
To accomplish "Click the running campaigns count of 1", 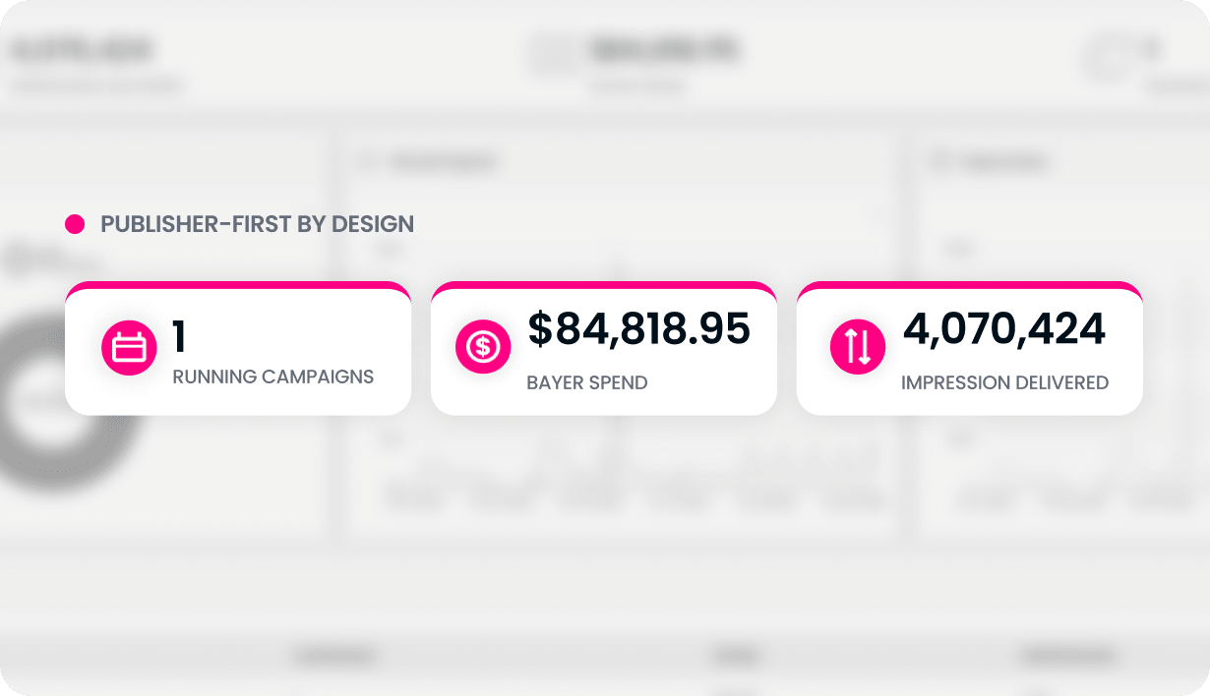I will (x=179, y=336).
